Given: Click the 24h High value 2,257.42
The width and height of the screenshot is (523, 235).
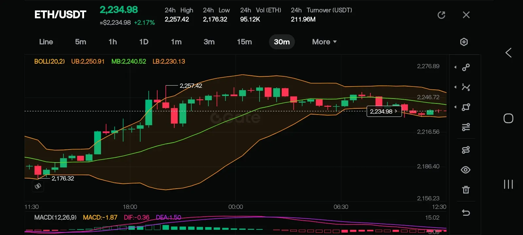Looking at the screenshot, I should pos(177,19).
